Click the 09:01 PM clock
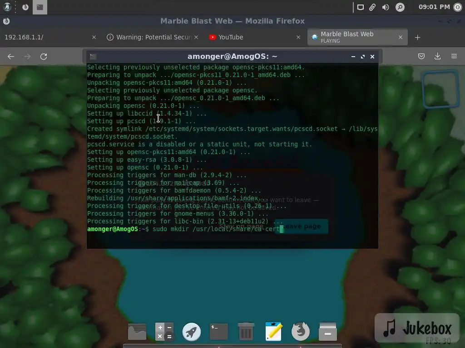465x348 pixels. coord(434,7)
